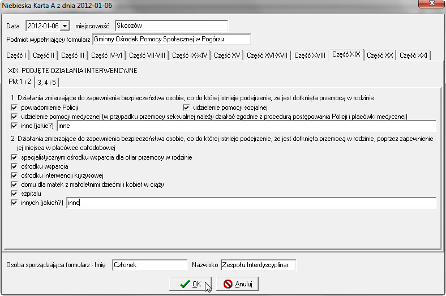The height and width of the screenshot is (296, 446).
Task: Close the Niebieska Karta A window
Action: [x=431, y=3]
